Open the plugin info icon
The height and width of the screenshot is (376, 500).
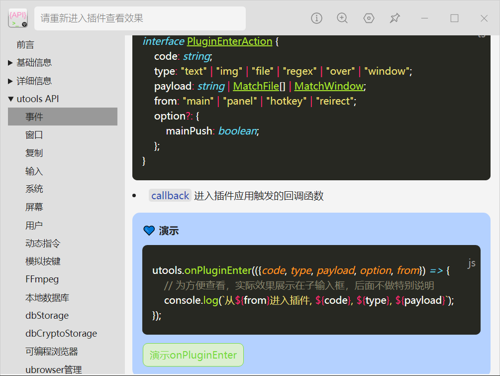tap(316, 18)
